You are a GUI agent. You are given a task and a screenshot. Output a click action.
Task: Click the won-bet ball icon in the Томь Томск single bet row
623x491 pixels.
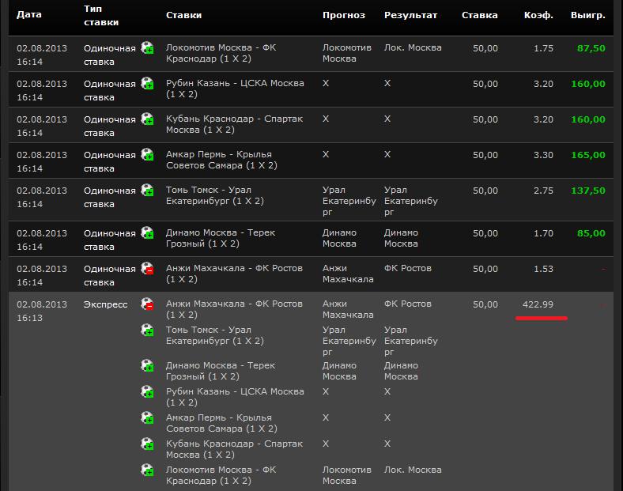(x=147, y=190)
